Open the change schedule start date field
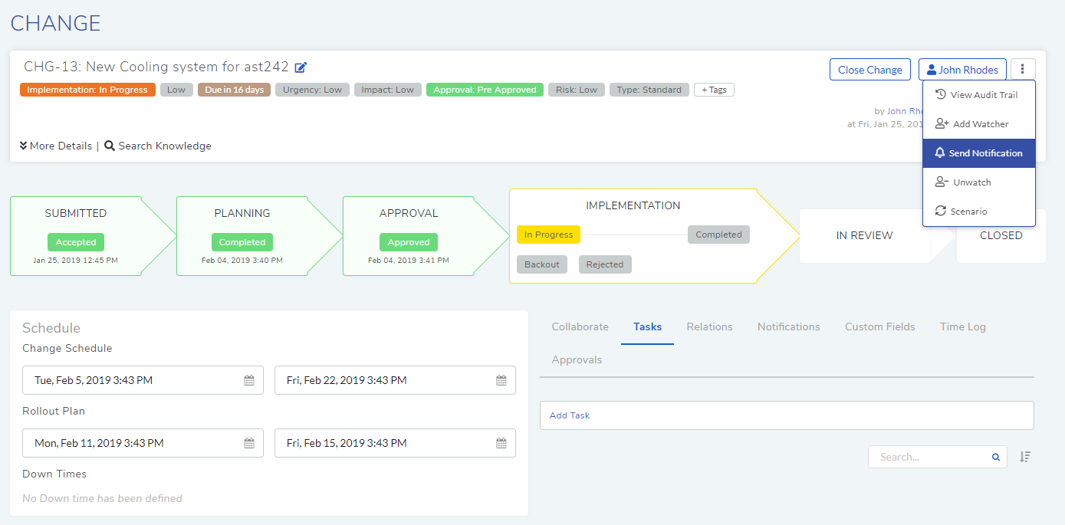This screenshot has width=1065, height=525. coord(143,380)
